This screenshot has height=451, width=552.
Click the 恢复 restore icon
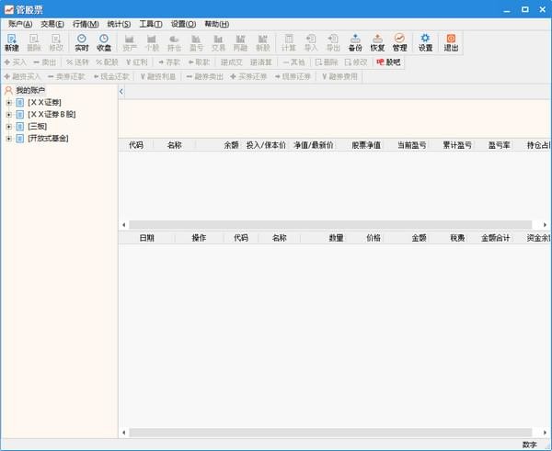(x=377, y=42)
